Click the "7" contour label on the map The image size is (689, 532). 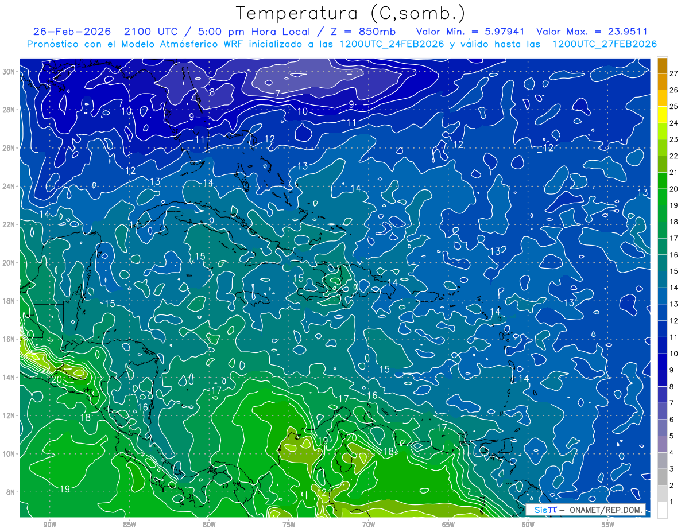pos(277,92)
